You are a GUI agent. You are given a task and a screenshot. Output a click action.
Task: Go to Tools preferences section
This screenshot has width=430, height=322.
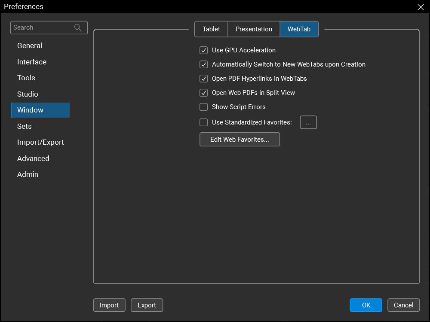[26, 78]
